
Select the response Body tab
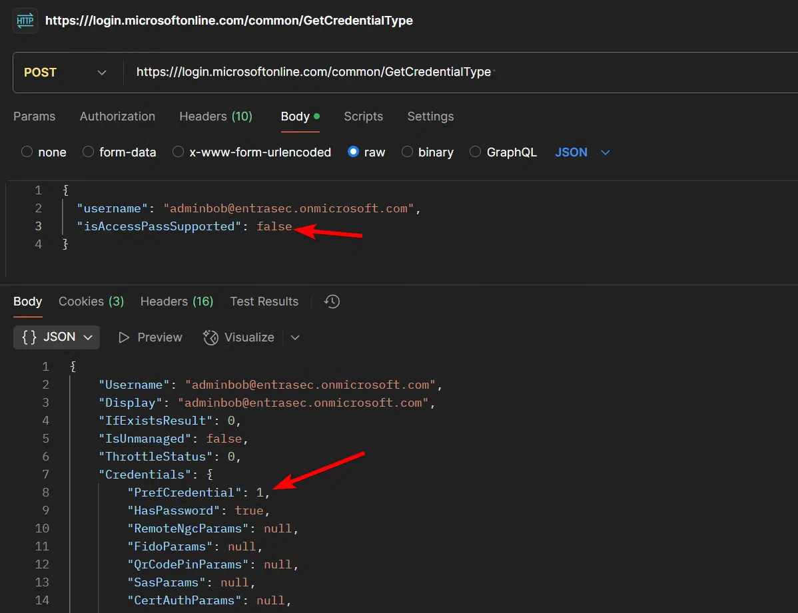(x=28, y=302)
